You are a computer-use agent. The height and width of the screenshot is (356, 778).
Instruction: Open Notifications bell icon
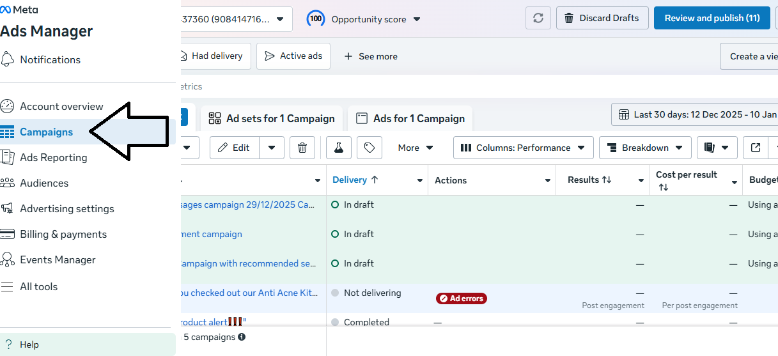pyautogui.click(x=7, y=59)
